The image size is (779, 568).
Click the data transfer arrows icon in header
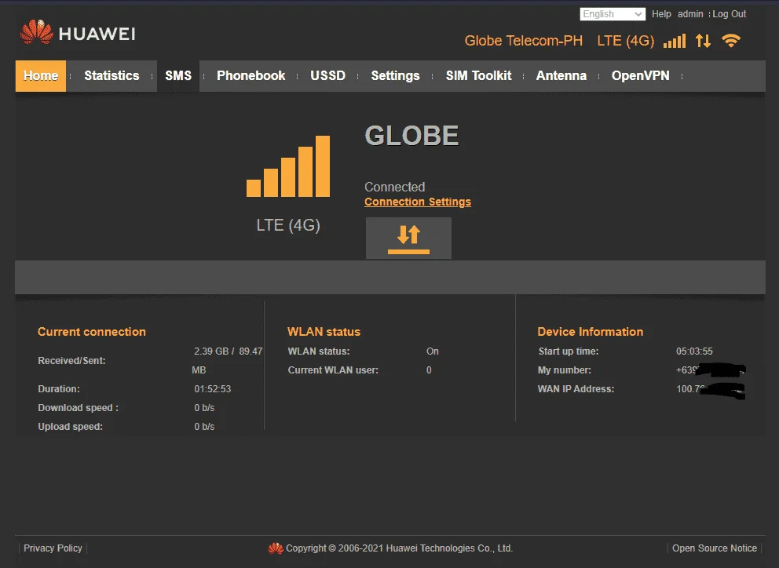[x=703, y=41]
